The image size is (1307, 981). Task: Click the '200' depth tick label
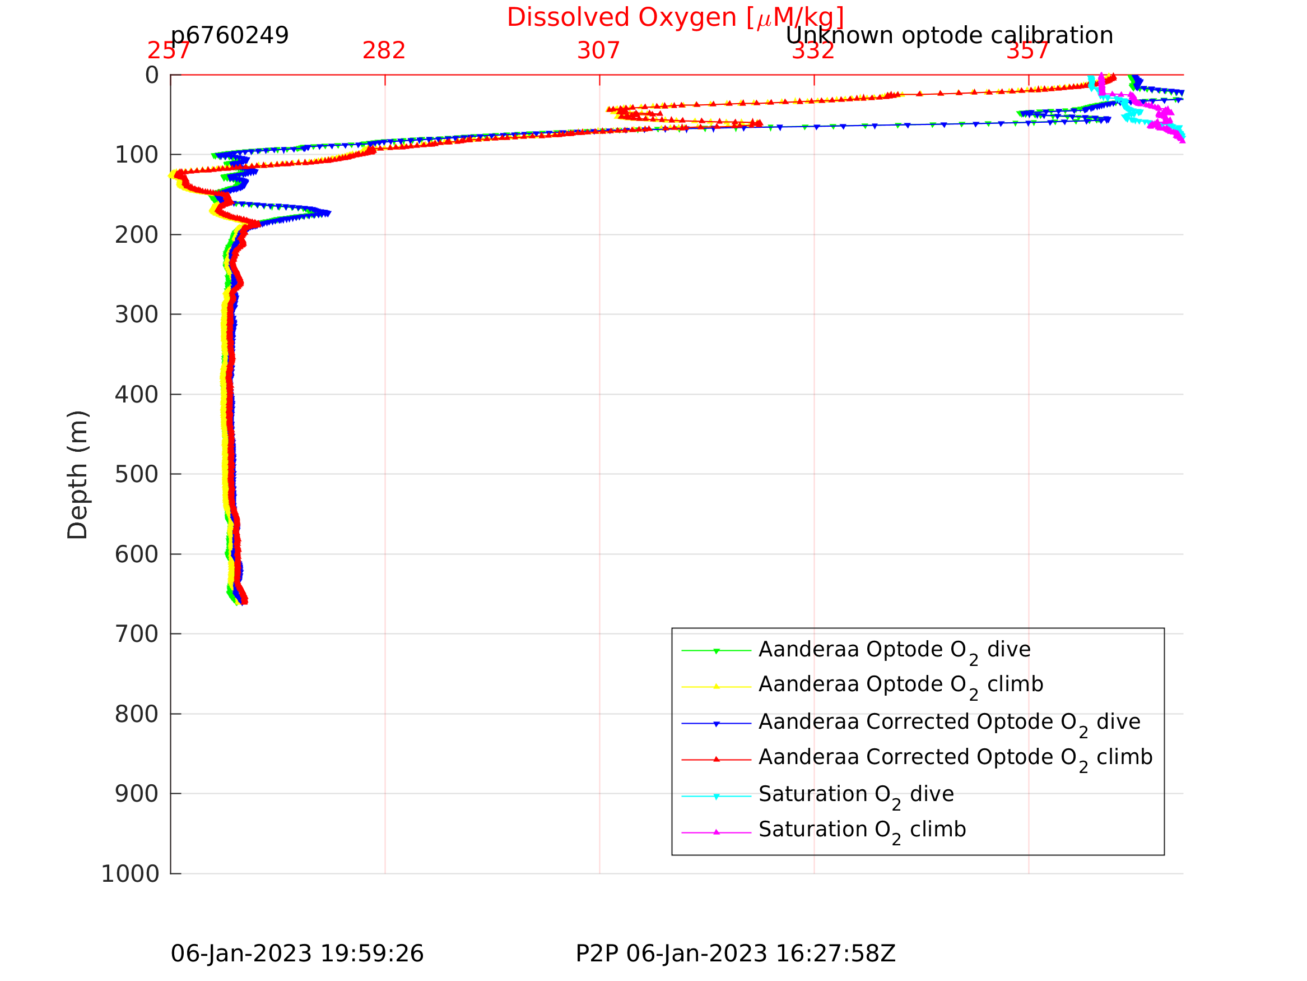point(137,235)
